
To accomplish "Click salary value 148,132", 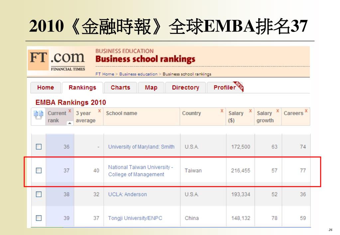I will tap(241, 218).
